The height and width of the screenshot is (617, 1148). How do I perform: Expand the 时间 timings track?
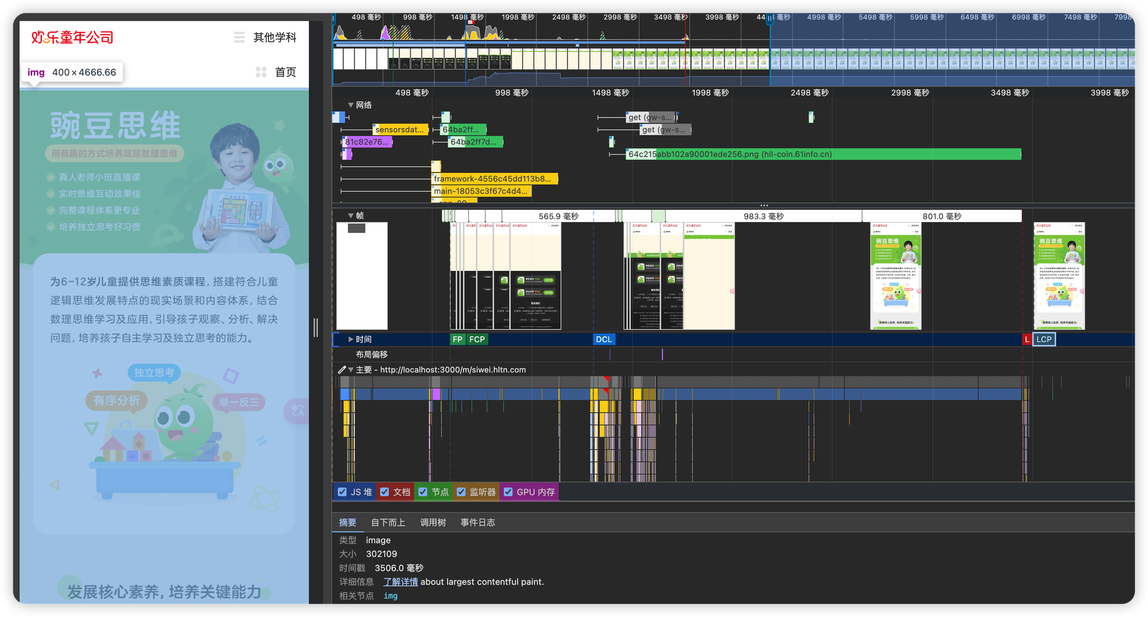click(x=351, y=339)
